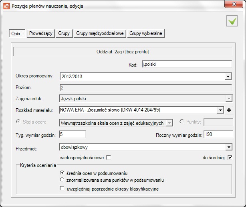Viewport: 246px width, 207px height.
Task: Click the Kod field containing j.polski
Action: (187, 64)
